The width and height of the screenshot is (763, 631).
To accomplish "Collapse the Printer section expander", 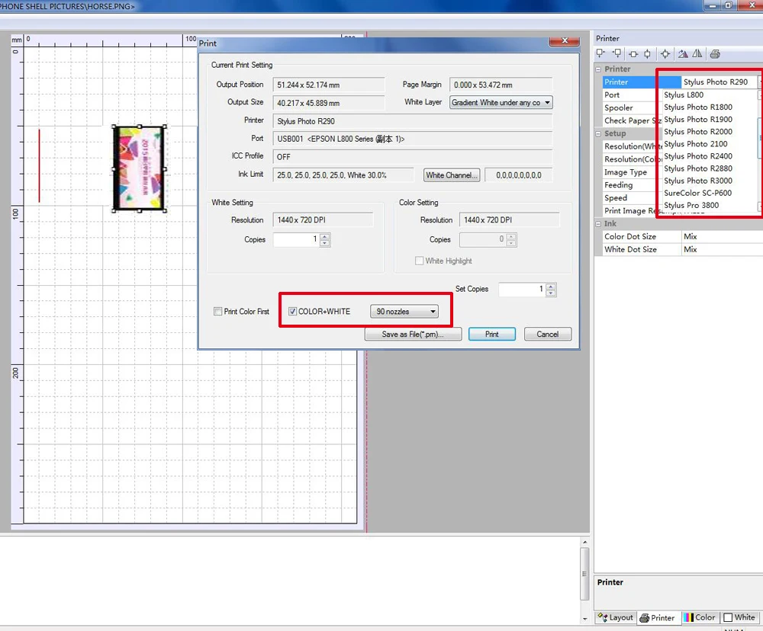I will point(598,69).
